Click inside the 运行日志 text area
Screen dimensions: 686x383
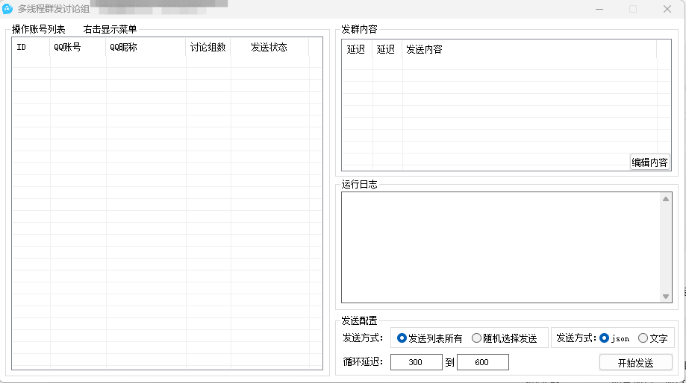[500, 247]
